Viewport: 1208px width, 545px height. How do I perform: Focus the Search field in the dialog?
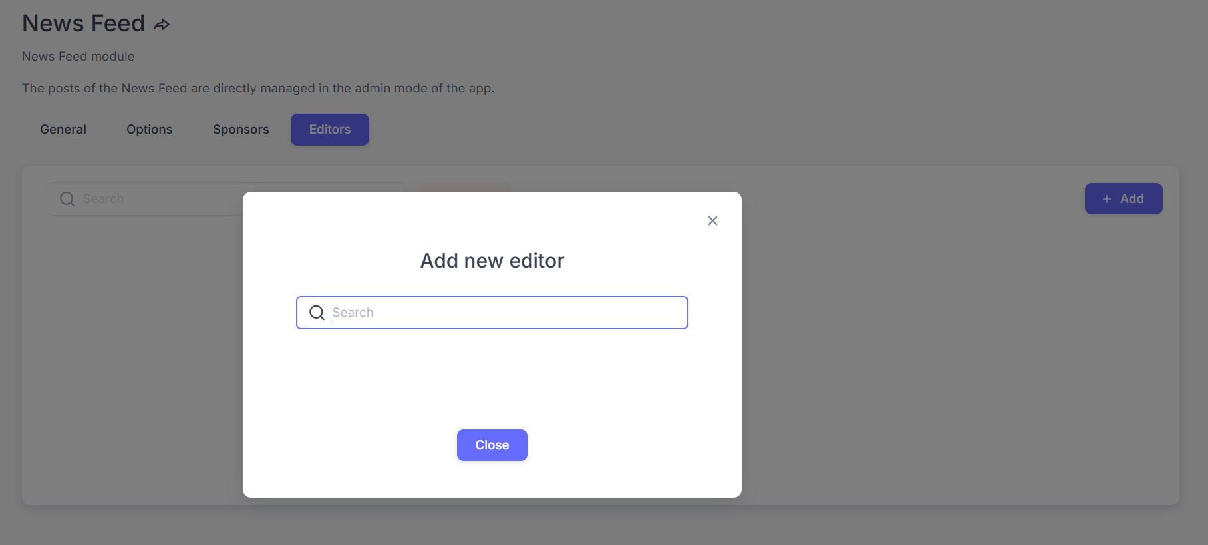pyautogui.click(x=492, y=313)
